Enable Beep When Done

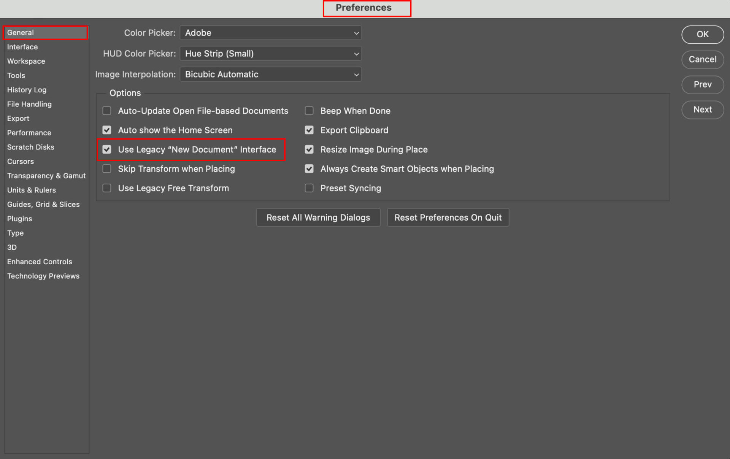coord(309,111)
